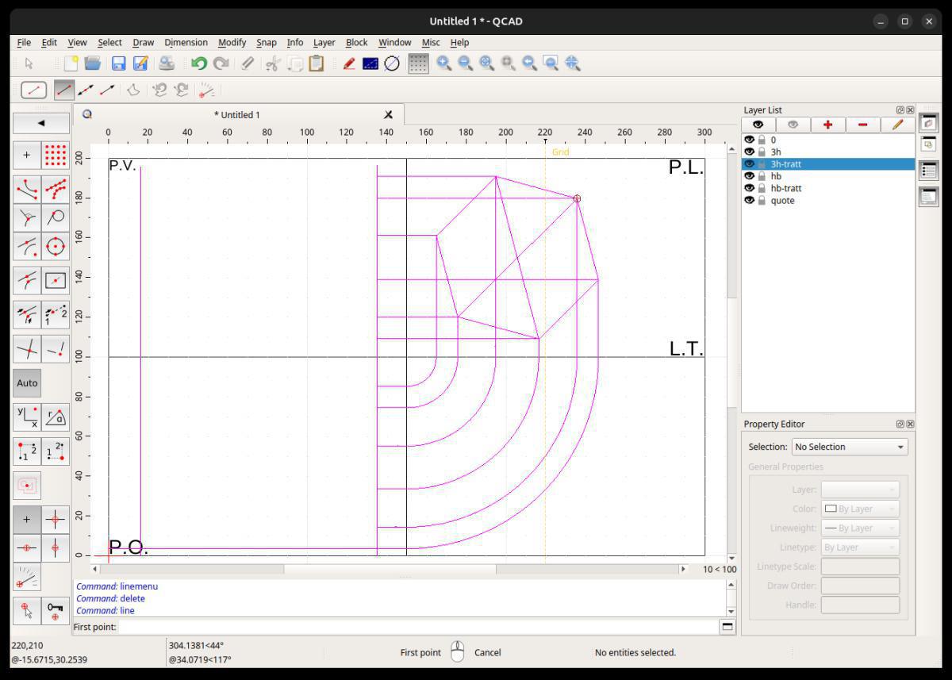The image size is (952, 680).
Task: Switch to the Untitled 1 document tab
Action: coord(236,115)
